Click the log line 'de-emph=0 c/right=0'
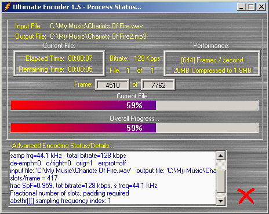Image resolution: width=269 pixels, height=214 pixels. (x=68, y=163)
